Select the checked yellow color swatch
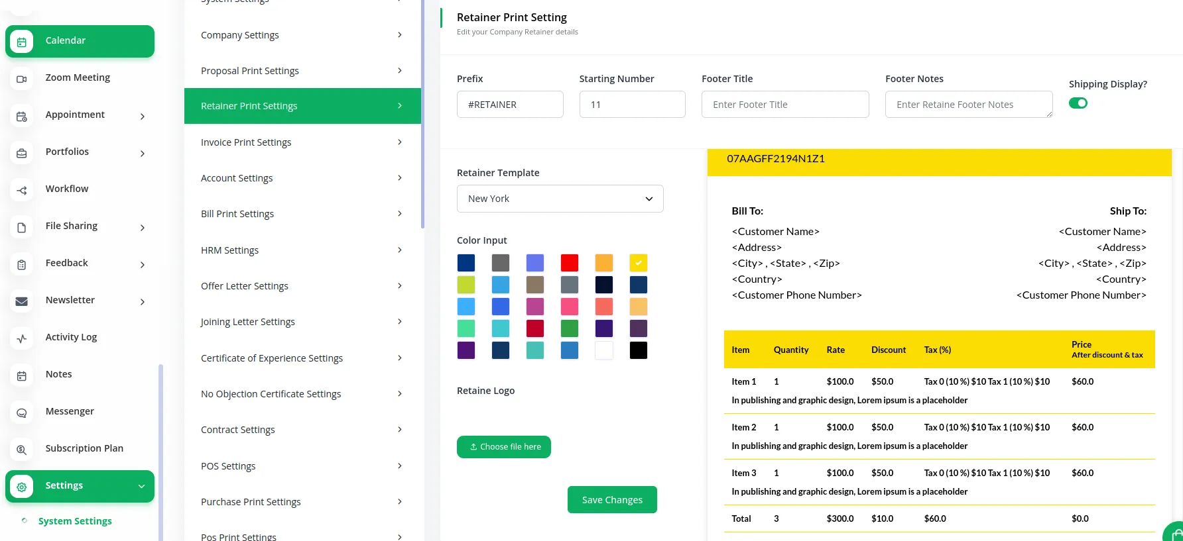 (x=638, y=263)
